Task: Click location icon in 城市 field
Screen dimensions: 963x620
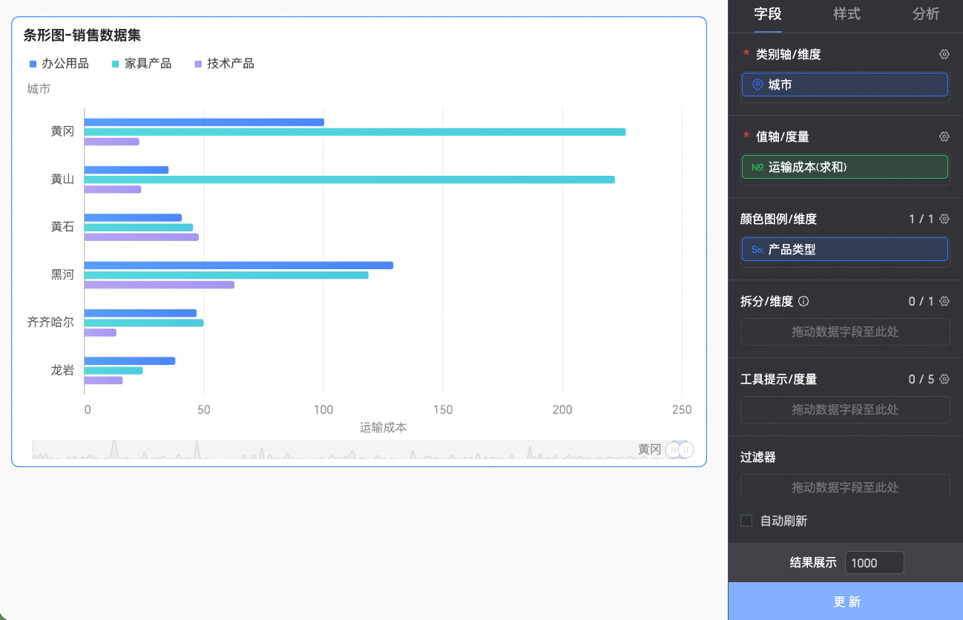Action: [x=757, y=85]
